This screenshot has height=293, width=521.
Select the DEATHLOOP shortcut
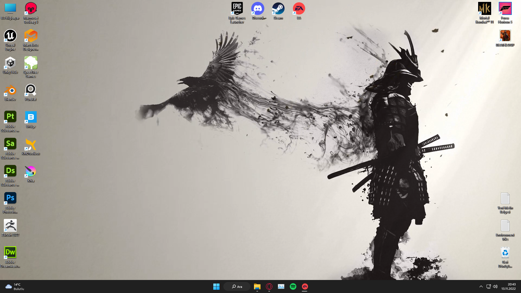pyautogui.click(x=505, y=38)
